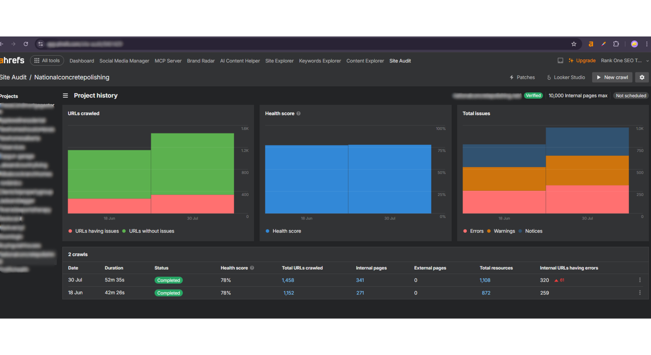Toggle URLs having issues legend item
This screenshot has width=651, height=355.
pos(96,231)
